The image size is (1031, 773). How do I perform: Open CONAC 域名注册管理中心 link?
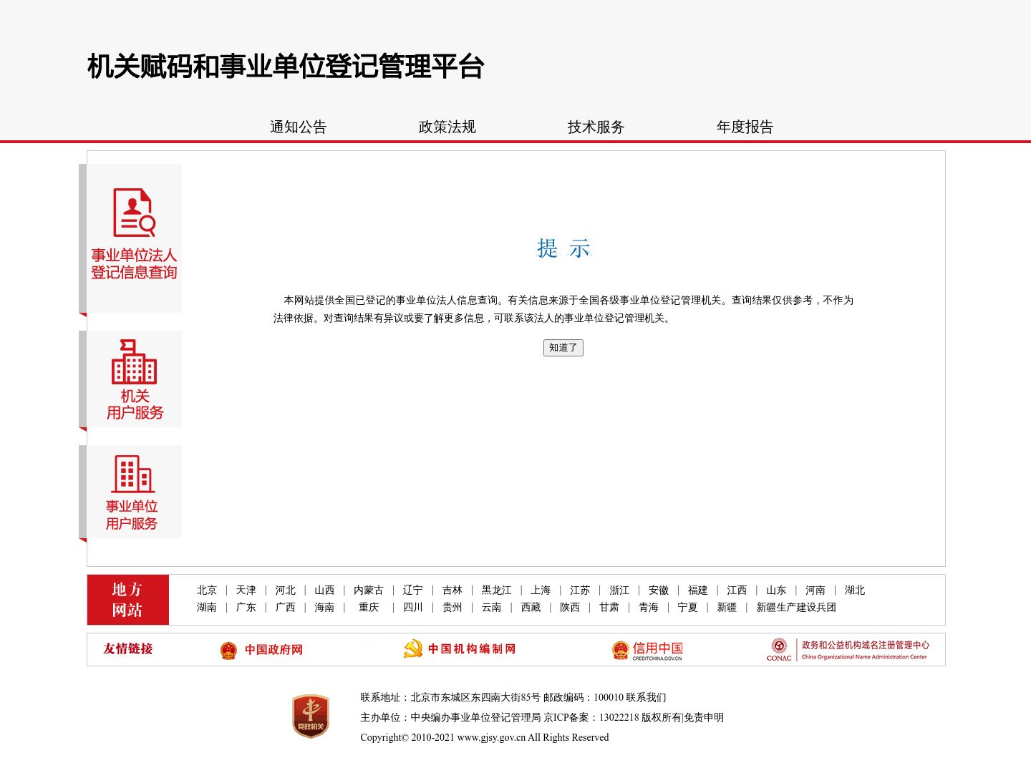point(848,650)
